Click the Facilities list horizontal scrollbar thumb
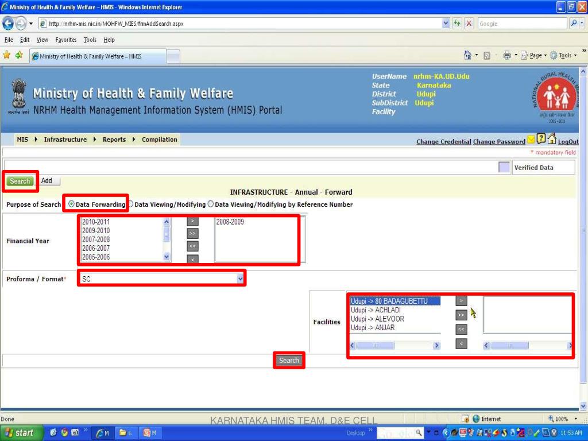 point(376,345)
